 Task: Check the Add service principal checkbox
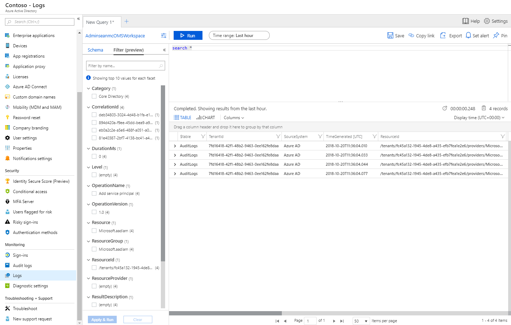pyautogui.click(x=94, y=193)
